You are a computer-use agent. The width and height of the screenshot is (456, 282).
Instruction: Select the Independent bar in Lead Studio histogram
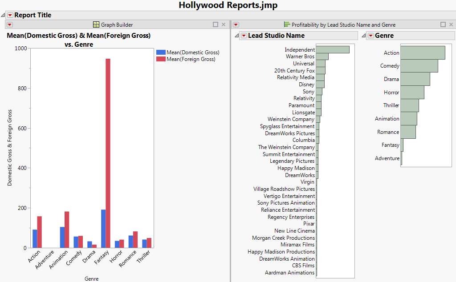coord(332,50)
